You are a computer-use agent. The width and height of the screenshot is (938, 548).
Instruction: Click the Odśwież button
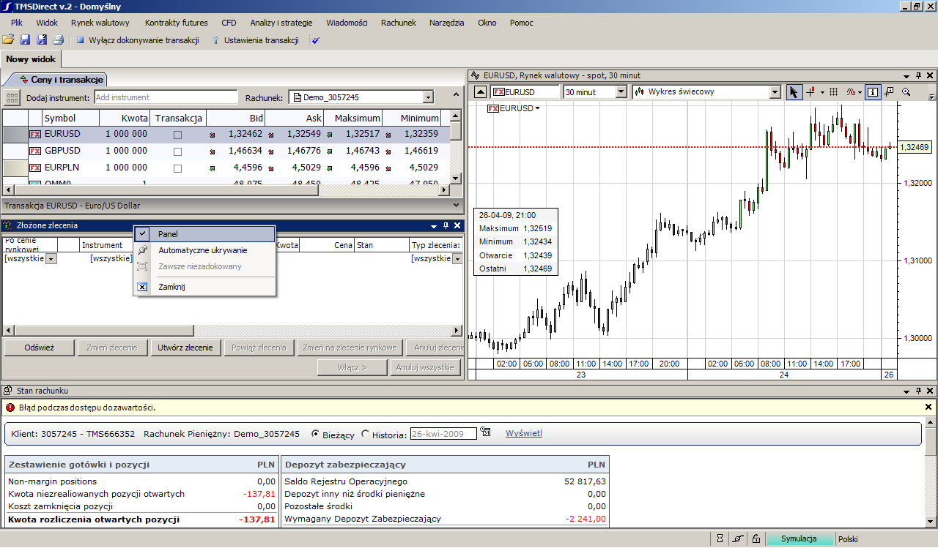click(x=39, y=348)
